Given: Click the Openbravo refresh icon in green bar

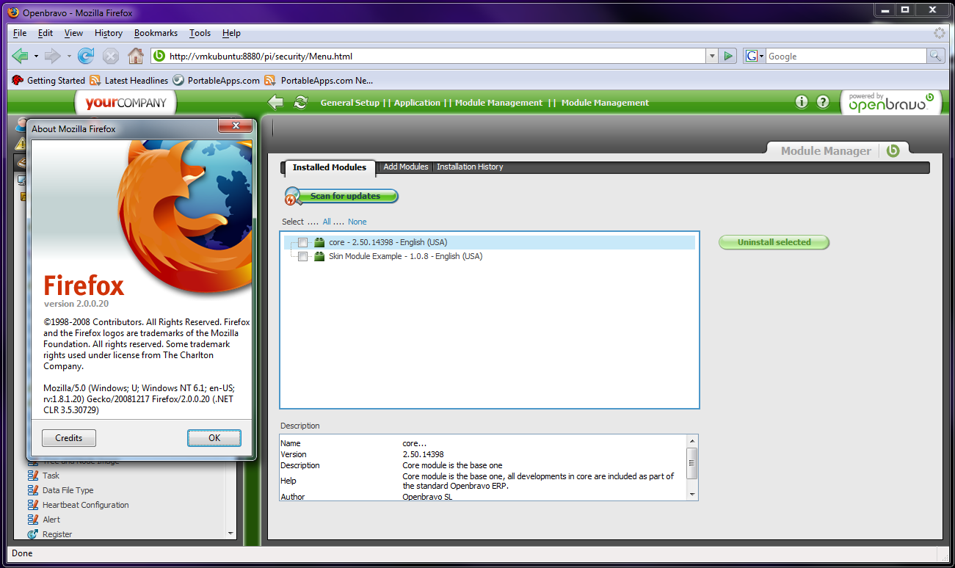Looking at the screenshot, I should coord(300,103).
